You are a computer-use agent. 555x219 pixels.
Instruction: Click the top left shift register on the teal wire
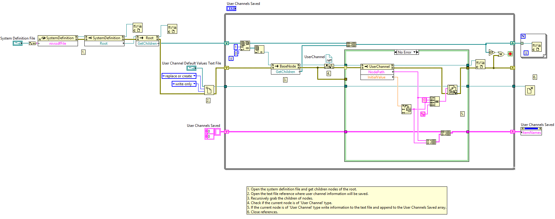(x=227, y=43)
